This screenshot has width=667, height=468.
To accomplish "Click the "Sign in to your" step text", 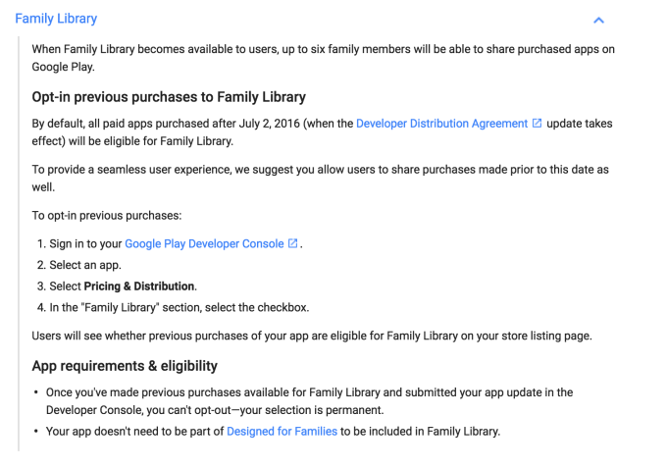I will click(85, 243).
